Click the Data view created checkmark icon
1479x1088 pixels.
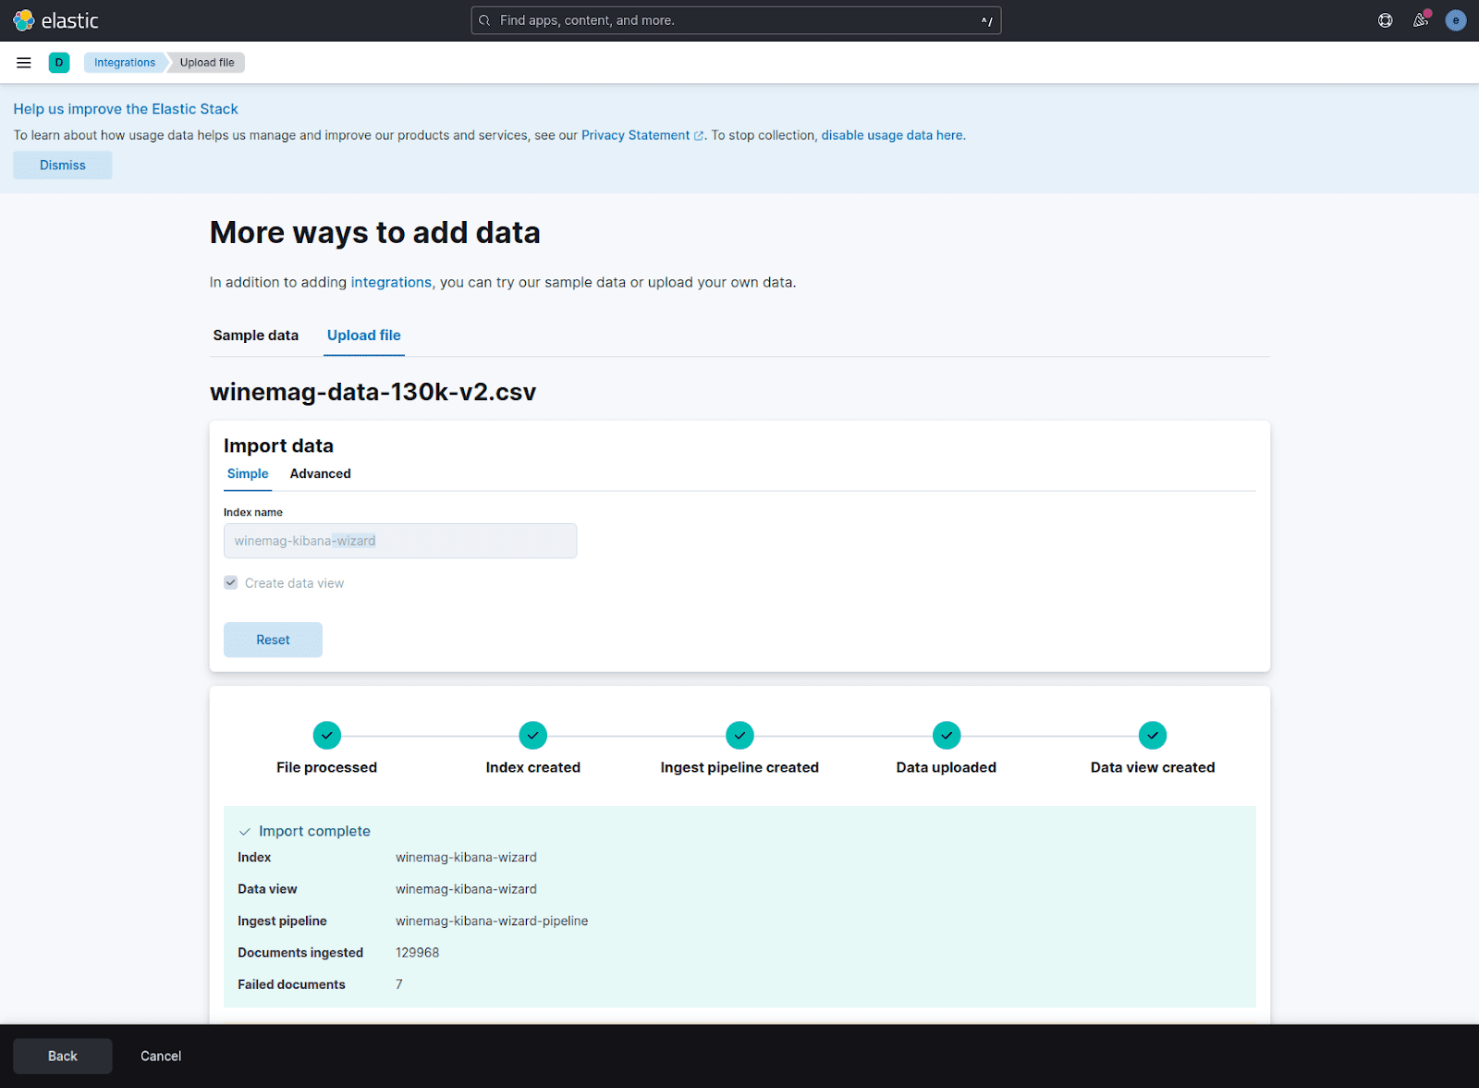[1152, 735]
